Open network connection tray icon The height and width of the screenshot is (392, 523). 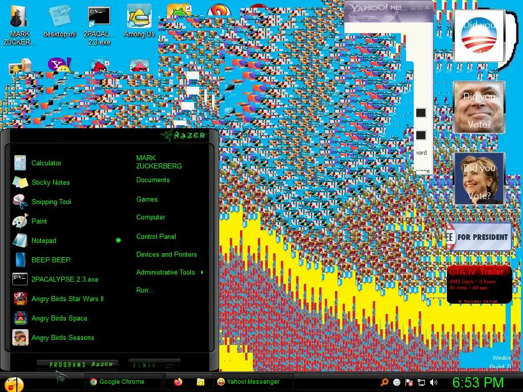point(421,382)
